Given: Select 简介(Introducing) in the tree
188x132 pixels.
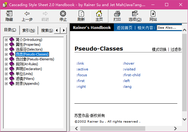Looking at the screenshot, I should coord(29,40).
